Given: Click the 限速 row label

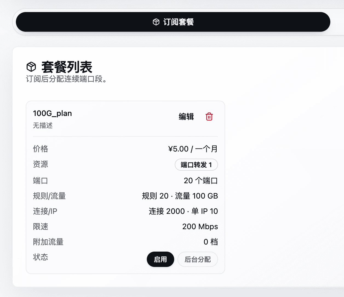Looking at the screenshot, I should pyautogui.click(x=41, y=226).
